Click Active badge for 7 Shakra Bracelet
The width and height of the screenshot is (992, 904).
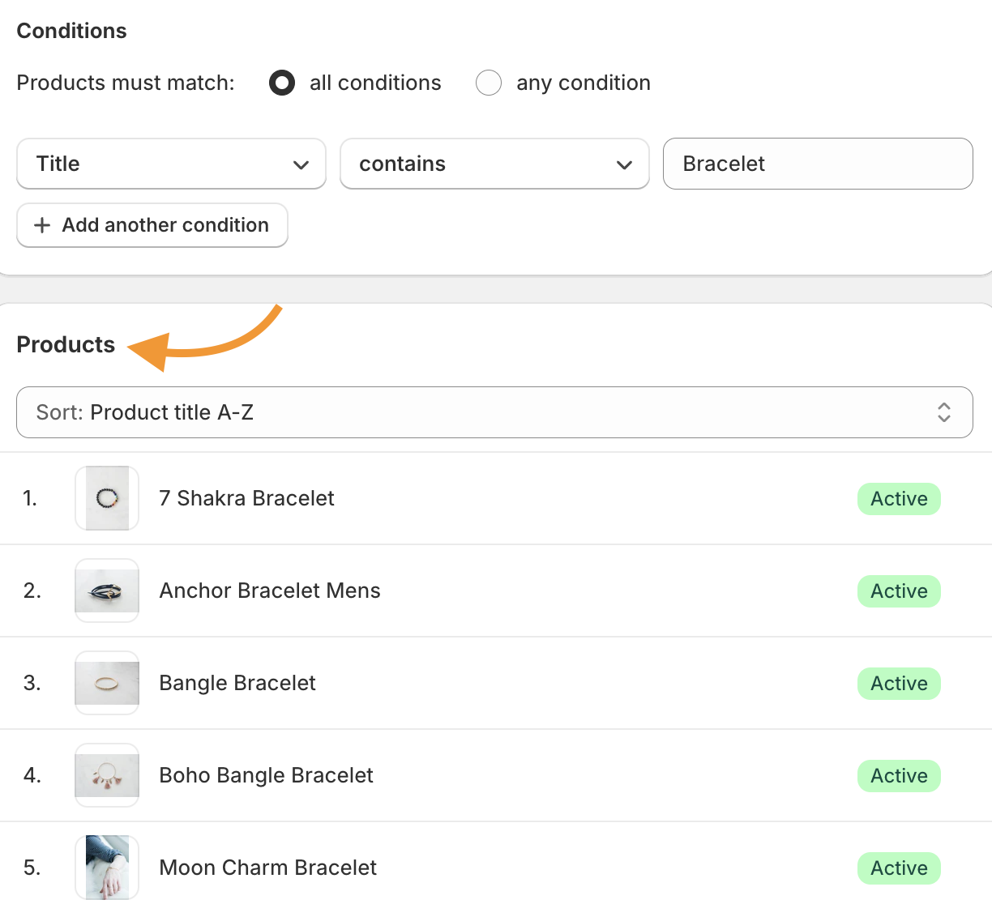pos(899,499)
